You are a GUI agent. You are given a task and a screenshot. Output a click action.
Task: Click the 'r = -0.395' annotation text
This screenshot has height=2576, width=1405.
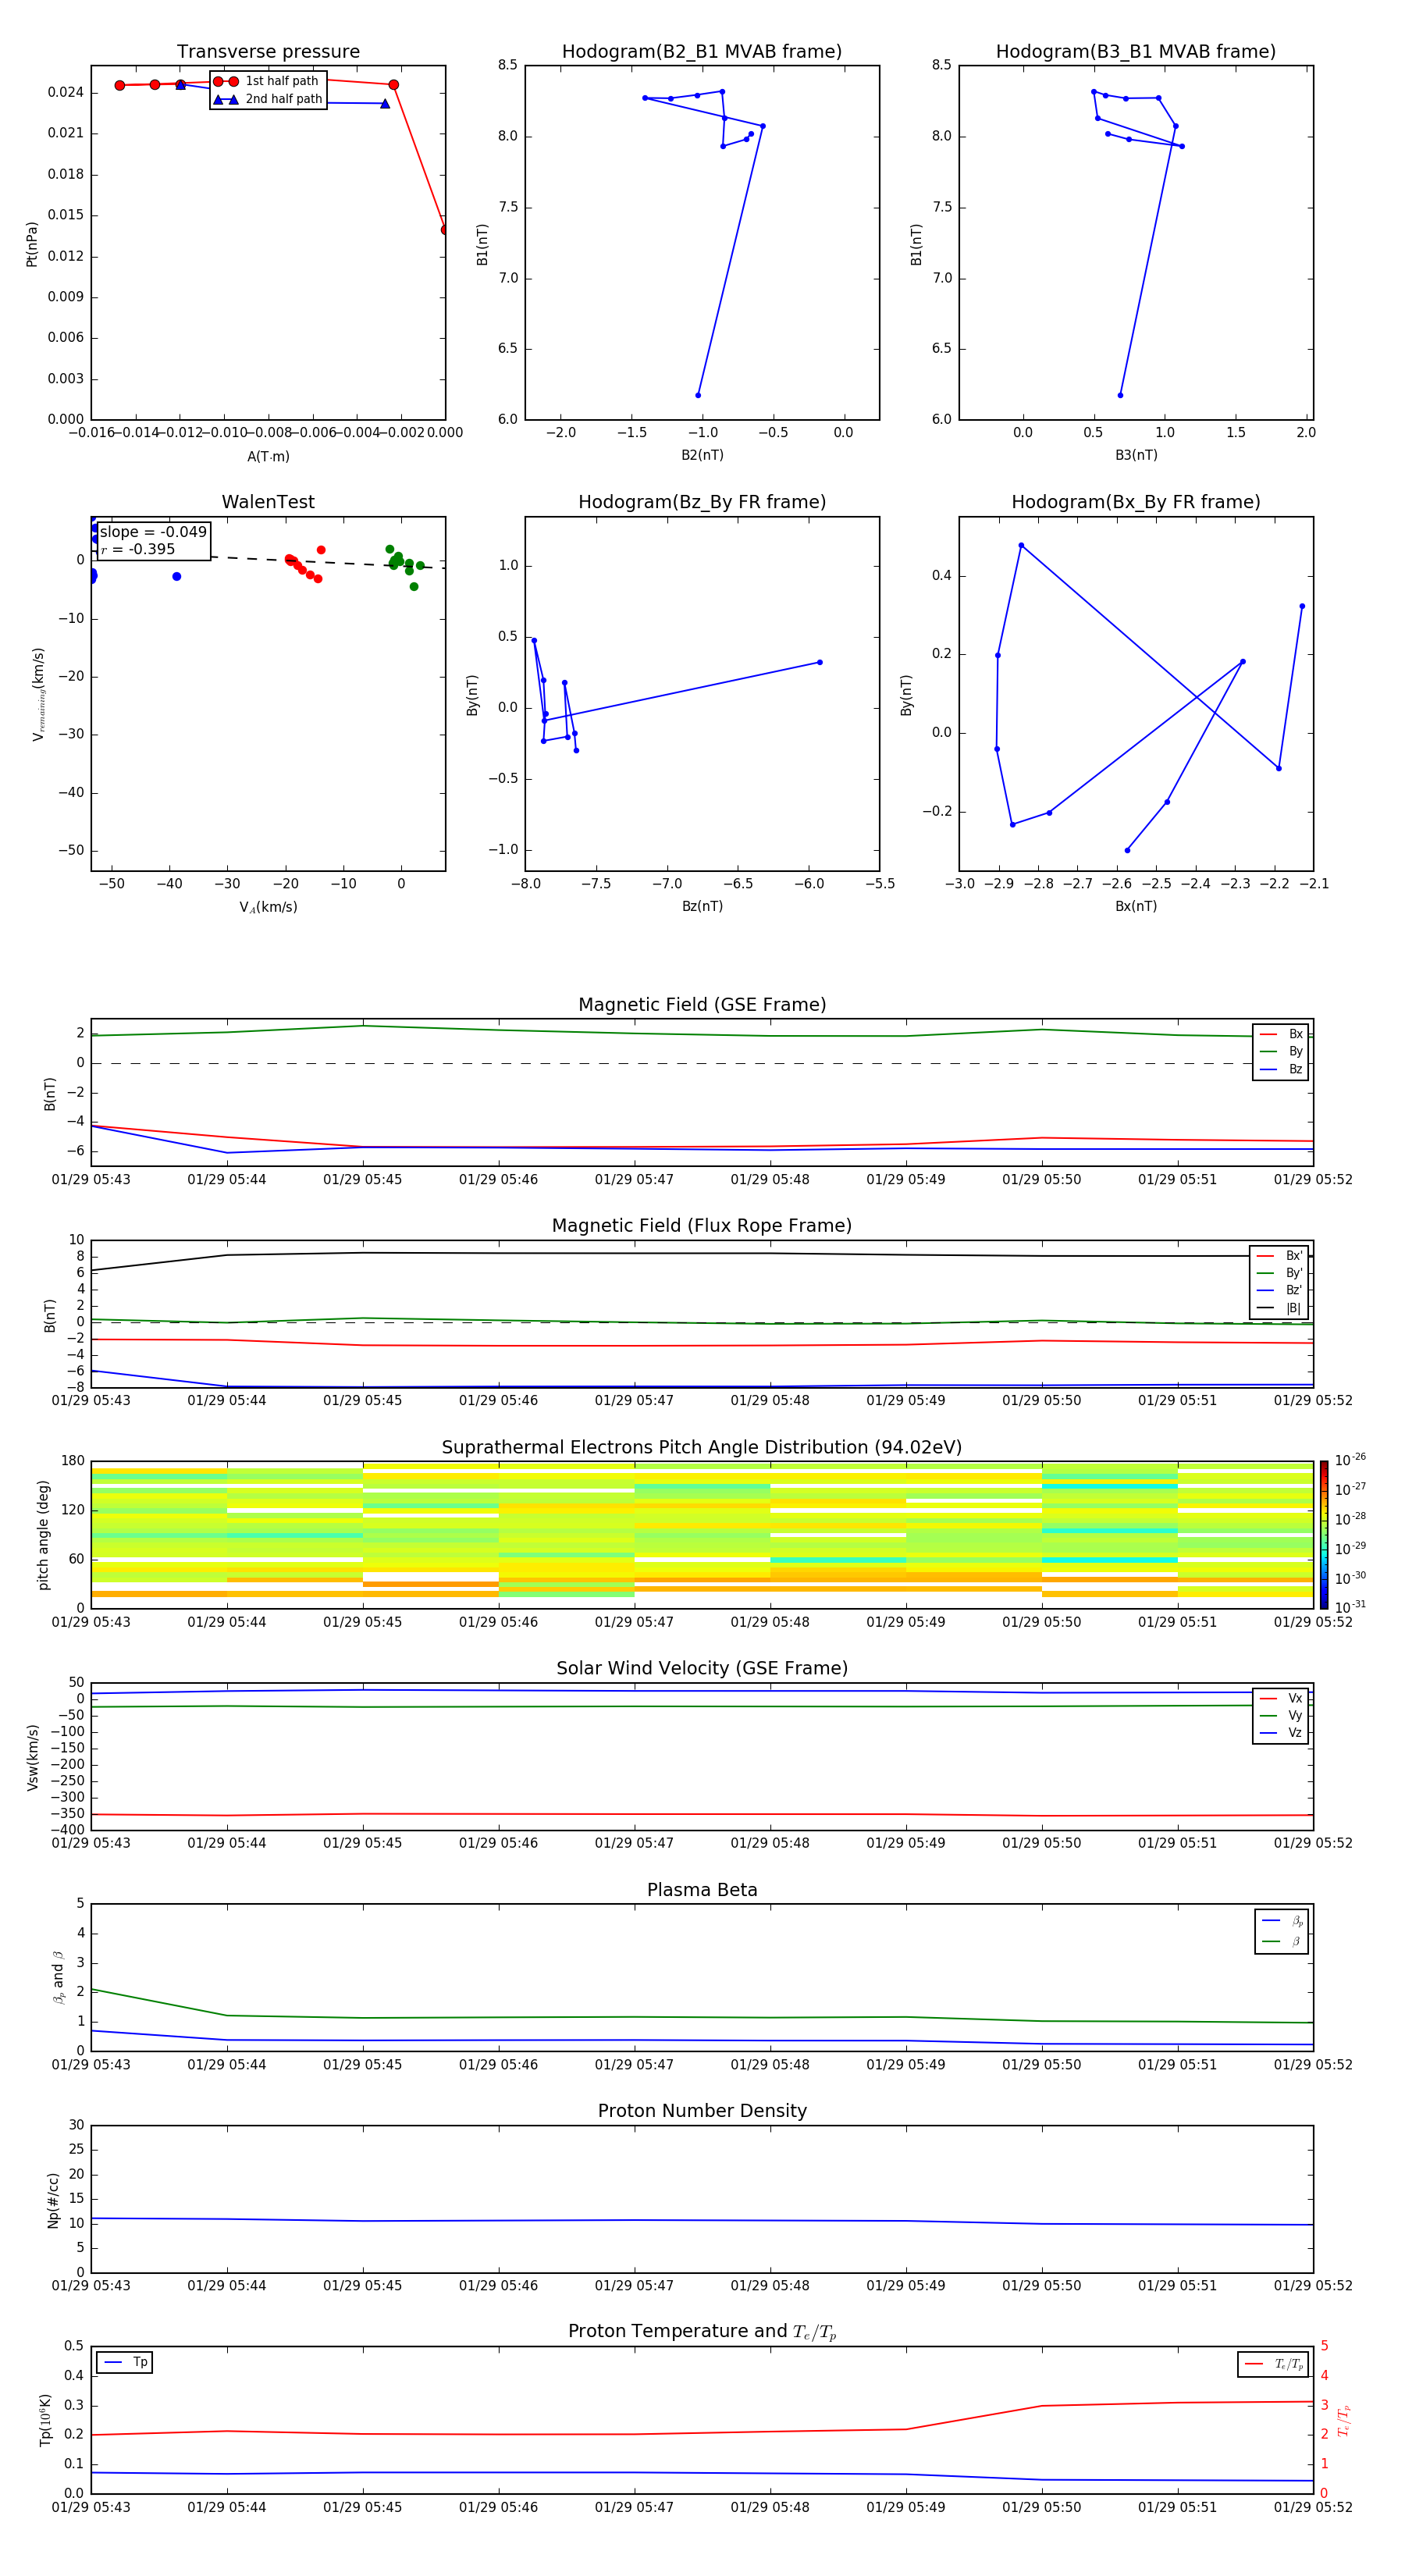click(x=138, y=549)
